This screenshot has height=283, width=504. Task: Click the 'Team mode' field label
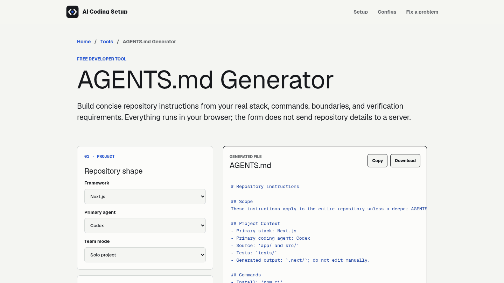point(97,241)
